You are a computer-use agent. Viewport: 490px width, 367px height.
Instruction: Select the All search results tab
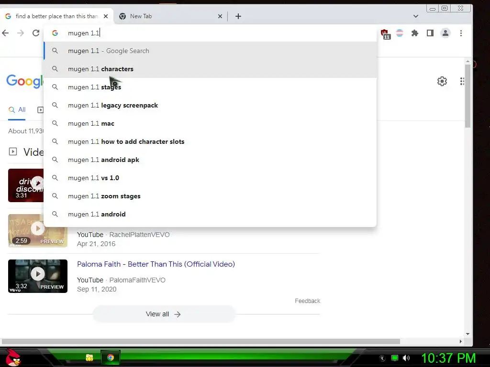coord(17,110)
